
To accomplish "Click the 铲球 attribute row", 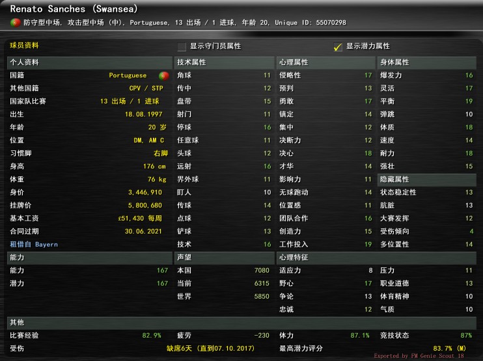I will pyautogui.click(x=224, y=232).
